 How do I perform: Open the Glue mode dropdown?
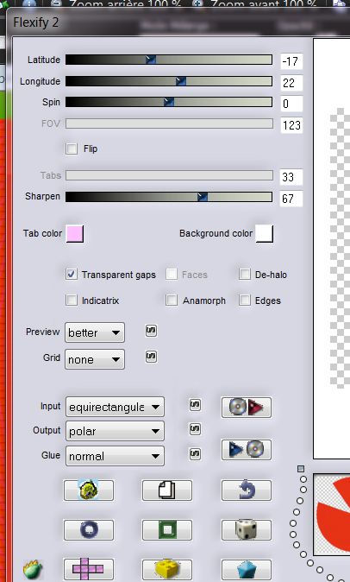(x=115, y=456)
